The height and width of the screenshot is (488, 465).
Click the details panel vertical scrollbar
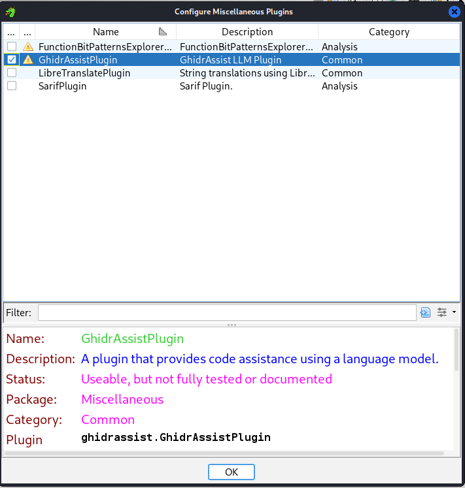tap(456, 353)
